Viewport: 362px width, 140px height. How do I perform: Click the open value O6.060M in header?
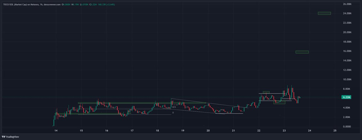(x=66, y=5)
